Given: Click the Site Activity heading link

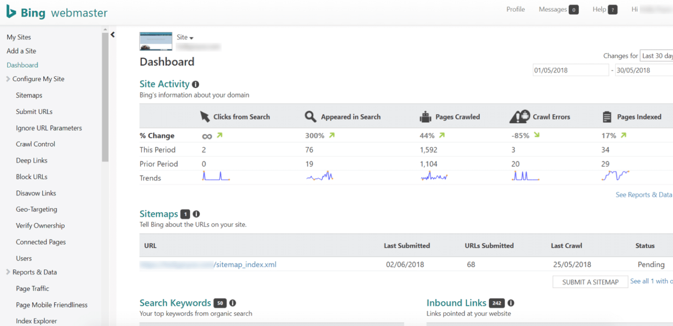Looking at the screenshot, I should [x=164, y=84].
